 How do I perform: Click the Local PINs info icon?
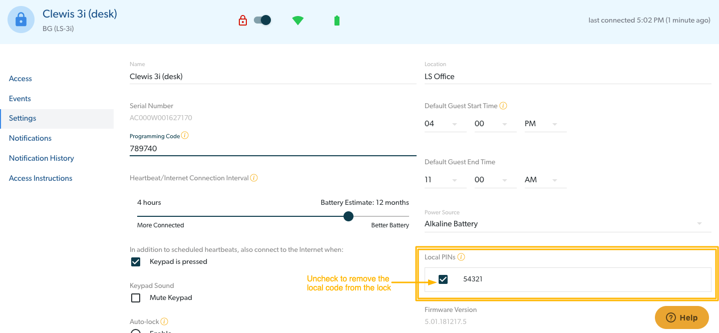(x=461, y=257)
